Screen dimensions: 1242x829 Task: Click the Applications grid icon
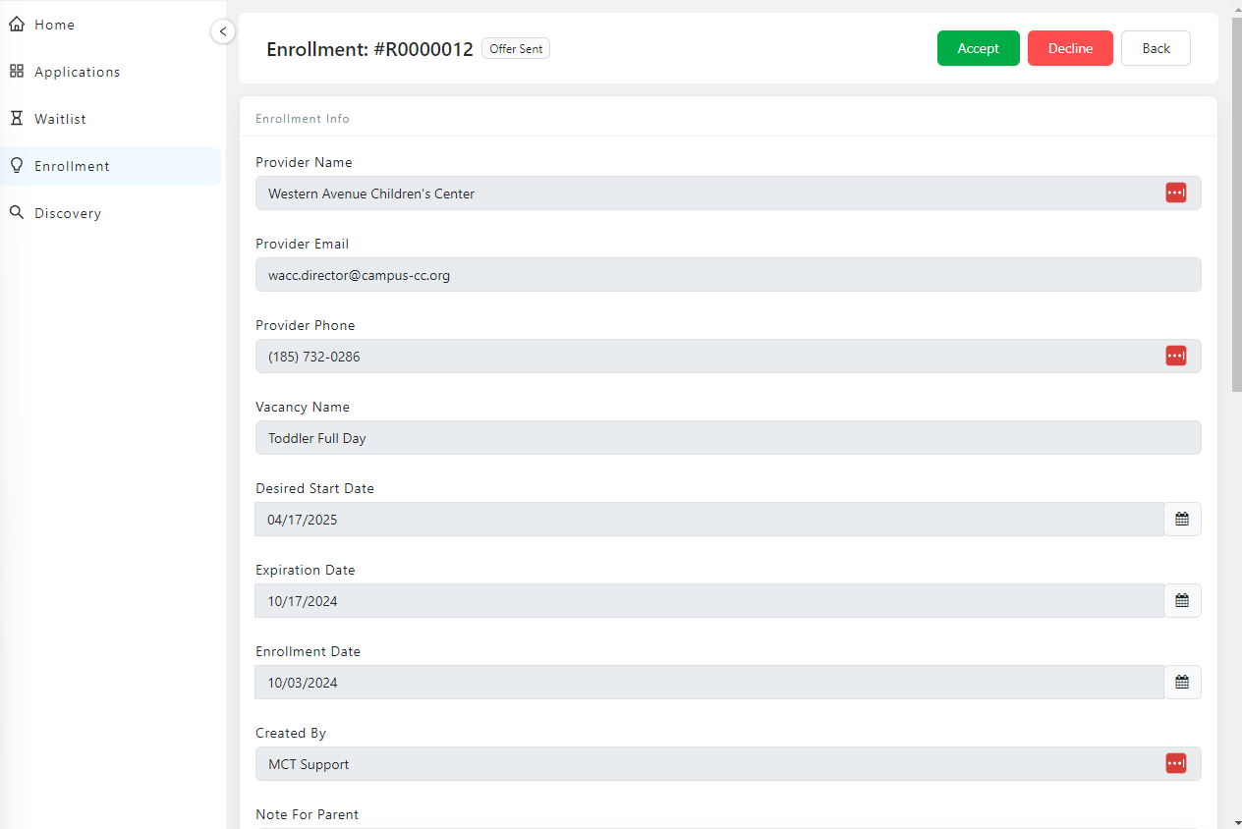point(16,71)
